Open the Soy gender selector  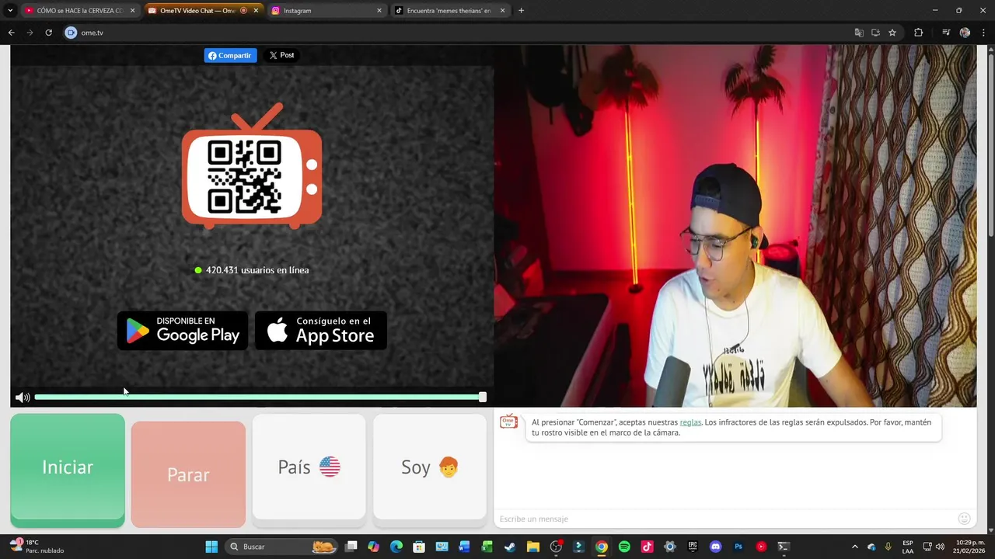coord(430,467)
